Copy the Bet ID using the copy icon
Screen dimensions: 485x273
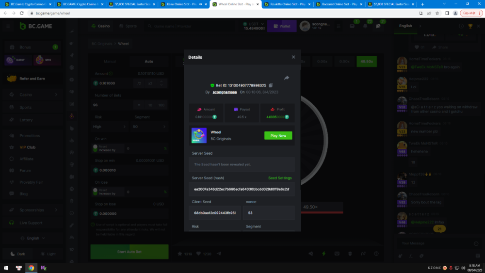pos(271,85)
